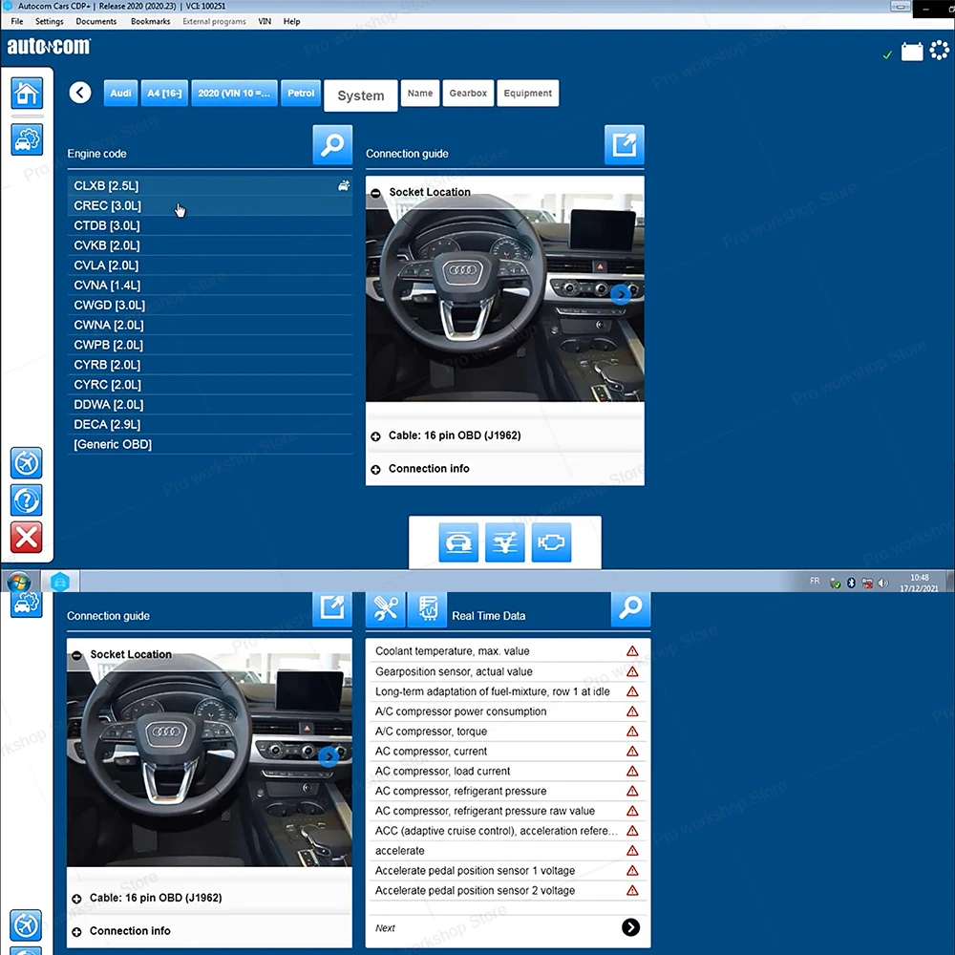Select Coolant temperature, max. value parameter
Screen dimensions: 955x955
(x=452, y=651)
